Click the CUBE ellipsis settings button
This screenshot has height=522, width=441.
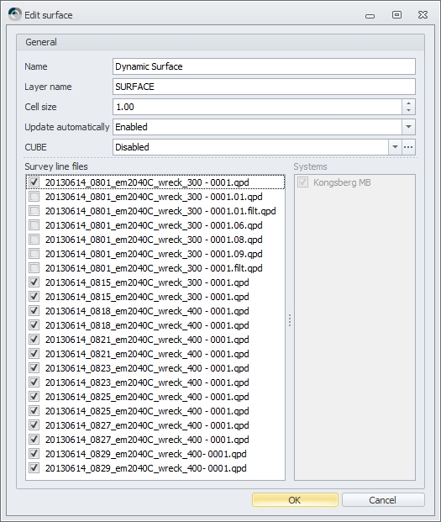pos(408,147)
